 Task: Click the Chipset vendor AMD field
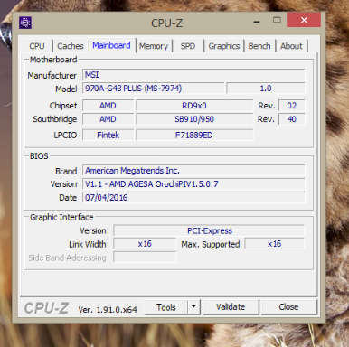point(108,106)
